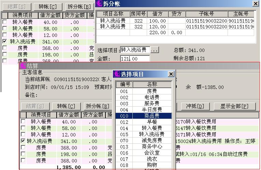Click into the 金额 amount field

[135, 59]
